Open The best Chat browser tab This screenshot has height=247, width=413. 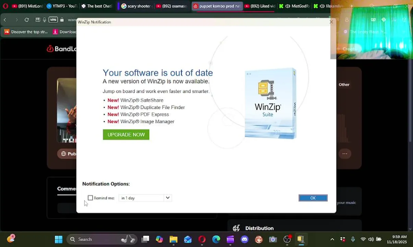[x=97, y=6]
